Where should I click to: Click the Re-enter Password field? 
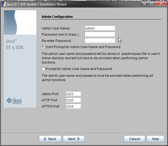(100, 41)
